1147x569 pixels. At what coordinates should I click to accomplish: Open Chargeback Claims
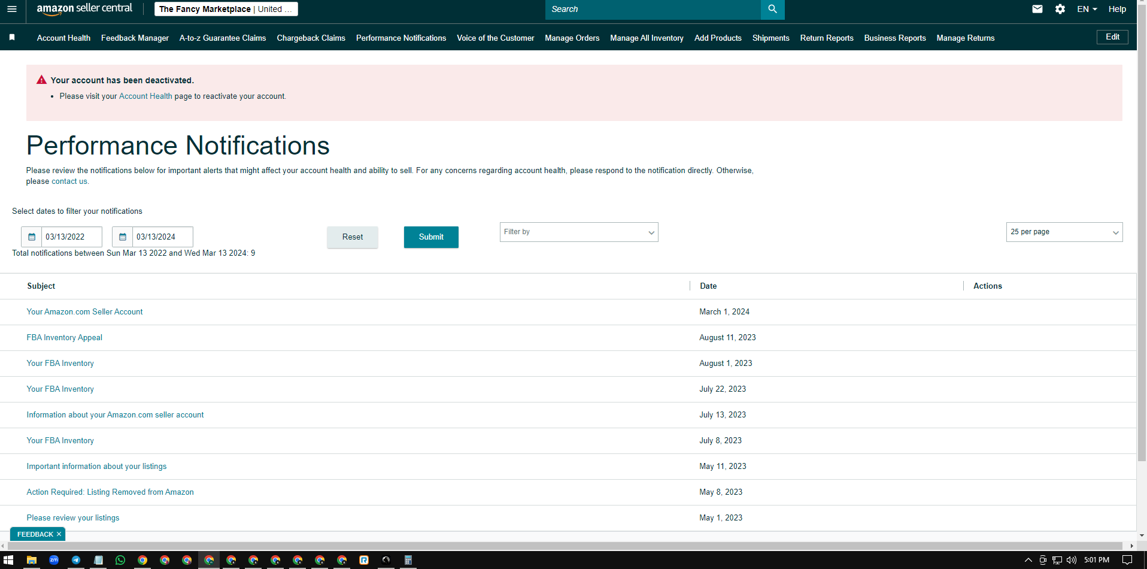point(311,38)
